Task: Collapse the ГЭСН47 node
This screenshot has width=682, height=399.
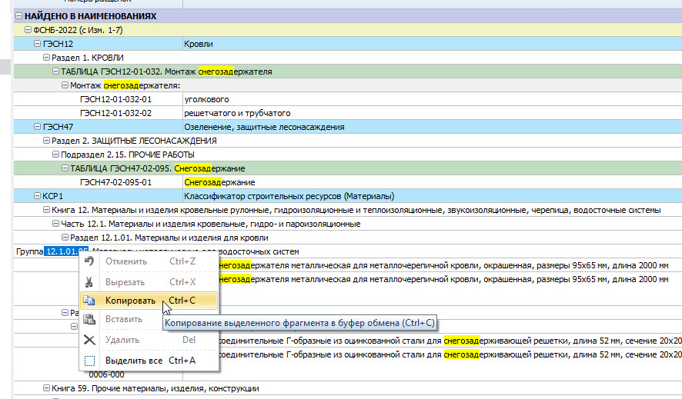Action: (37, 127)
